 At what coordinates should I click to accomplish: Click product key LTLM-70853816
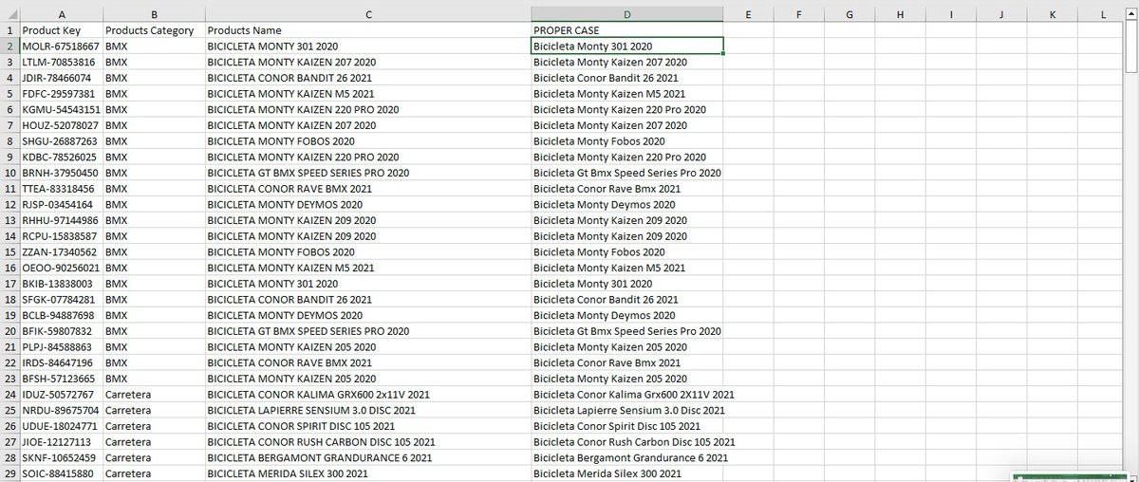click(x=61, y=62)
